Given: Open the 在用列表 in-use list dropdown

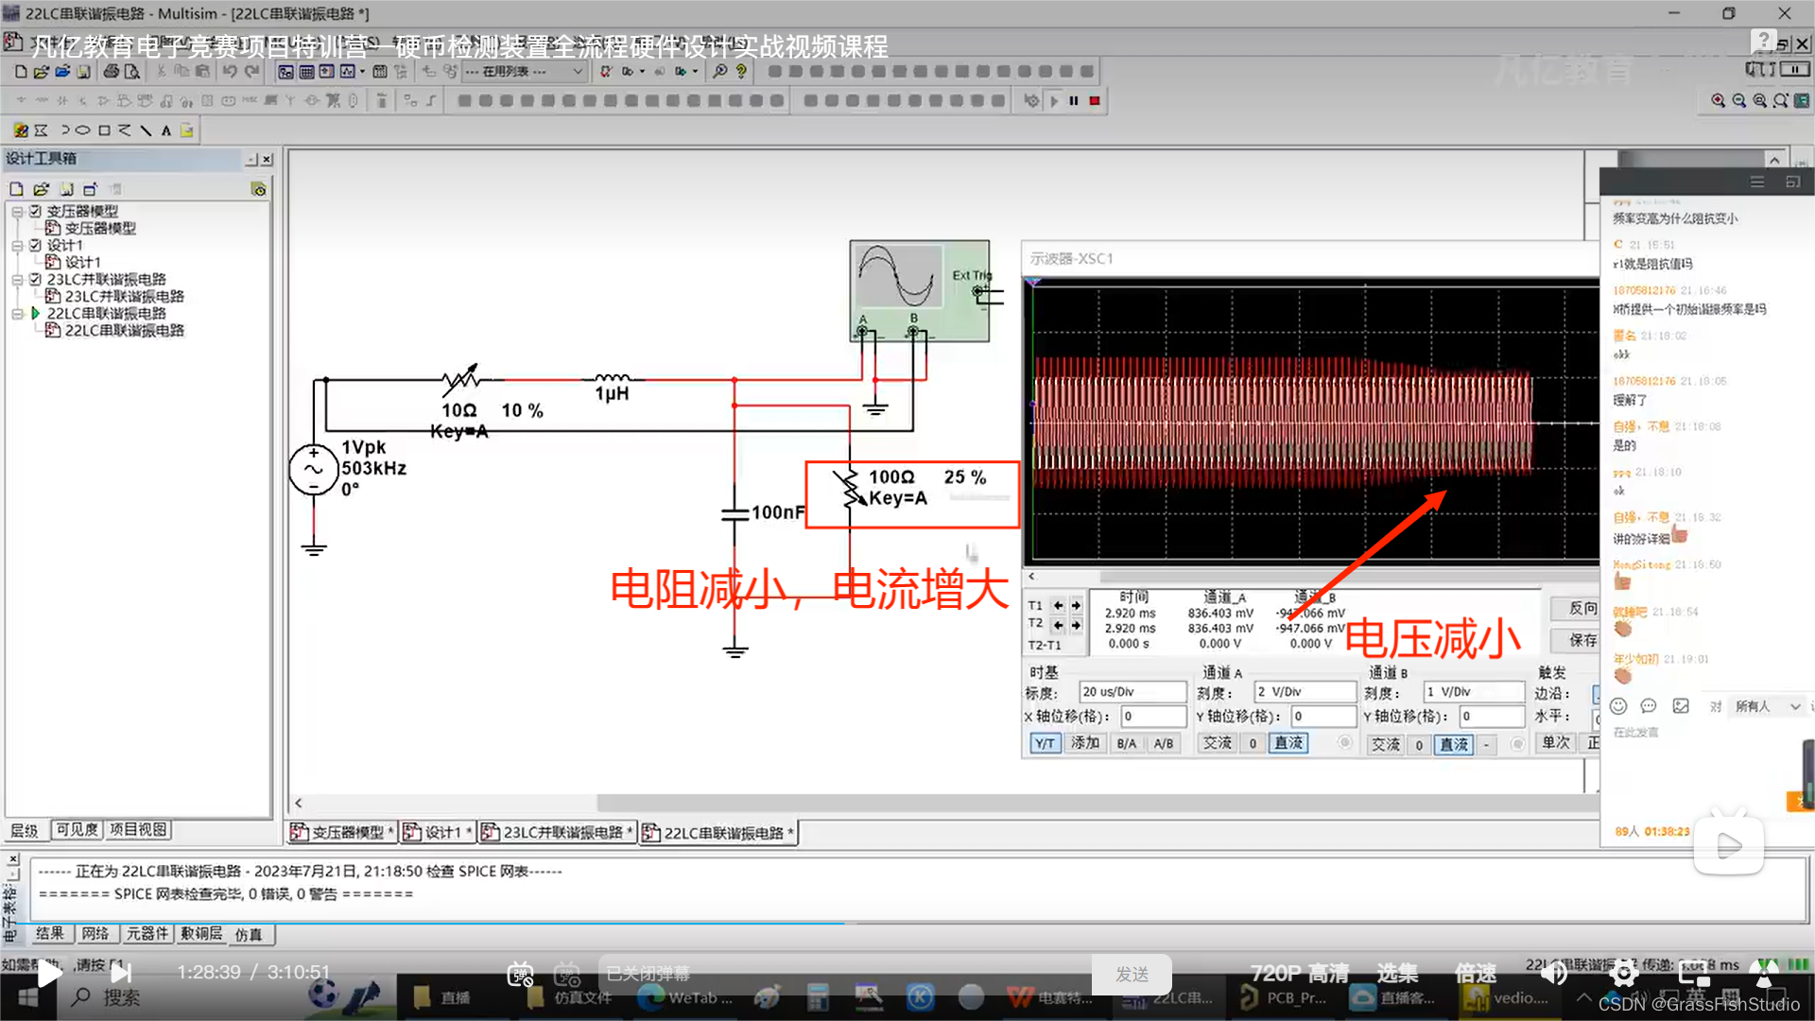Looking at the screenshot, I should point(578,72).
